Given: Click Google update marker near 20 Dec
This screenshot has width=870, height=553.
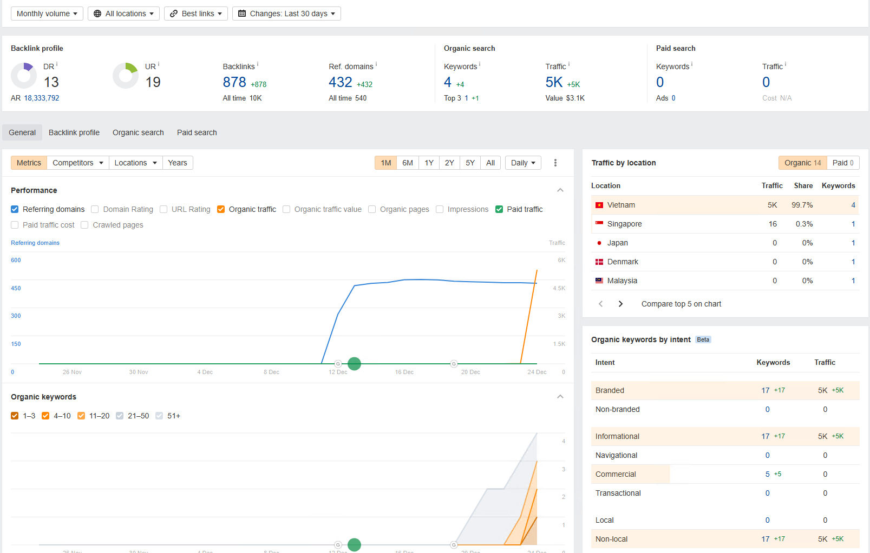Looking at the screenshot, I should [x=454, y=364].
